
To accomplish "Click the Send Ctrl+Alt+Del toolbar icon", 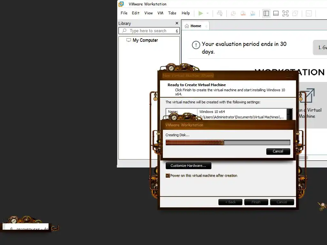I will tap(220, 13).
